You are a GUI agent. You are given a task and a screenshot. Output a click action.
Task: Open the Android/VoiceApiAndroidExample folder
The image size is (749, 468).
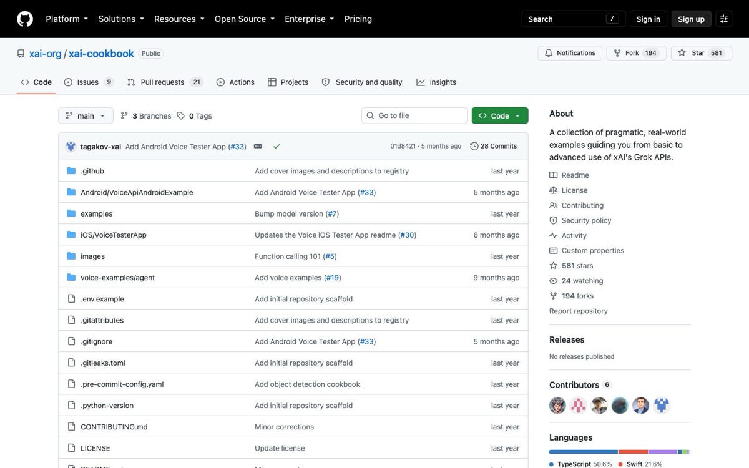[137, 192]
